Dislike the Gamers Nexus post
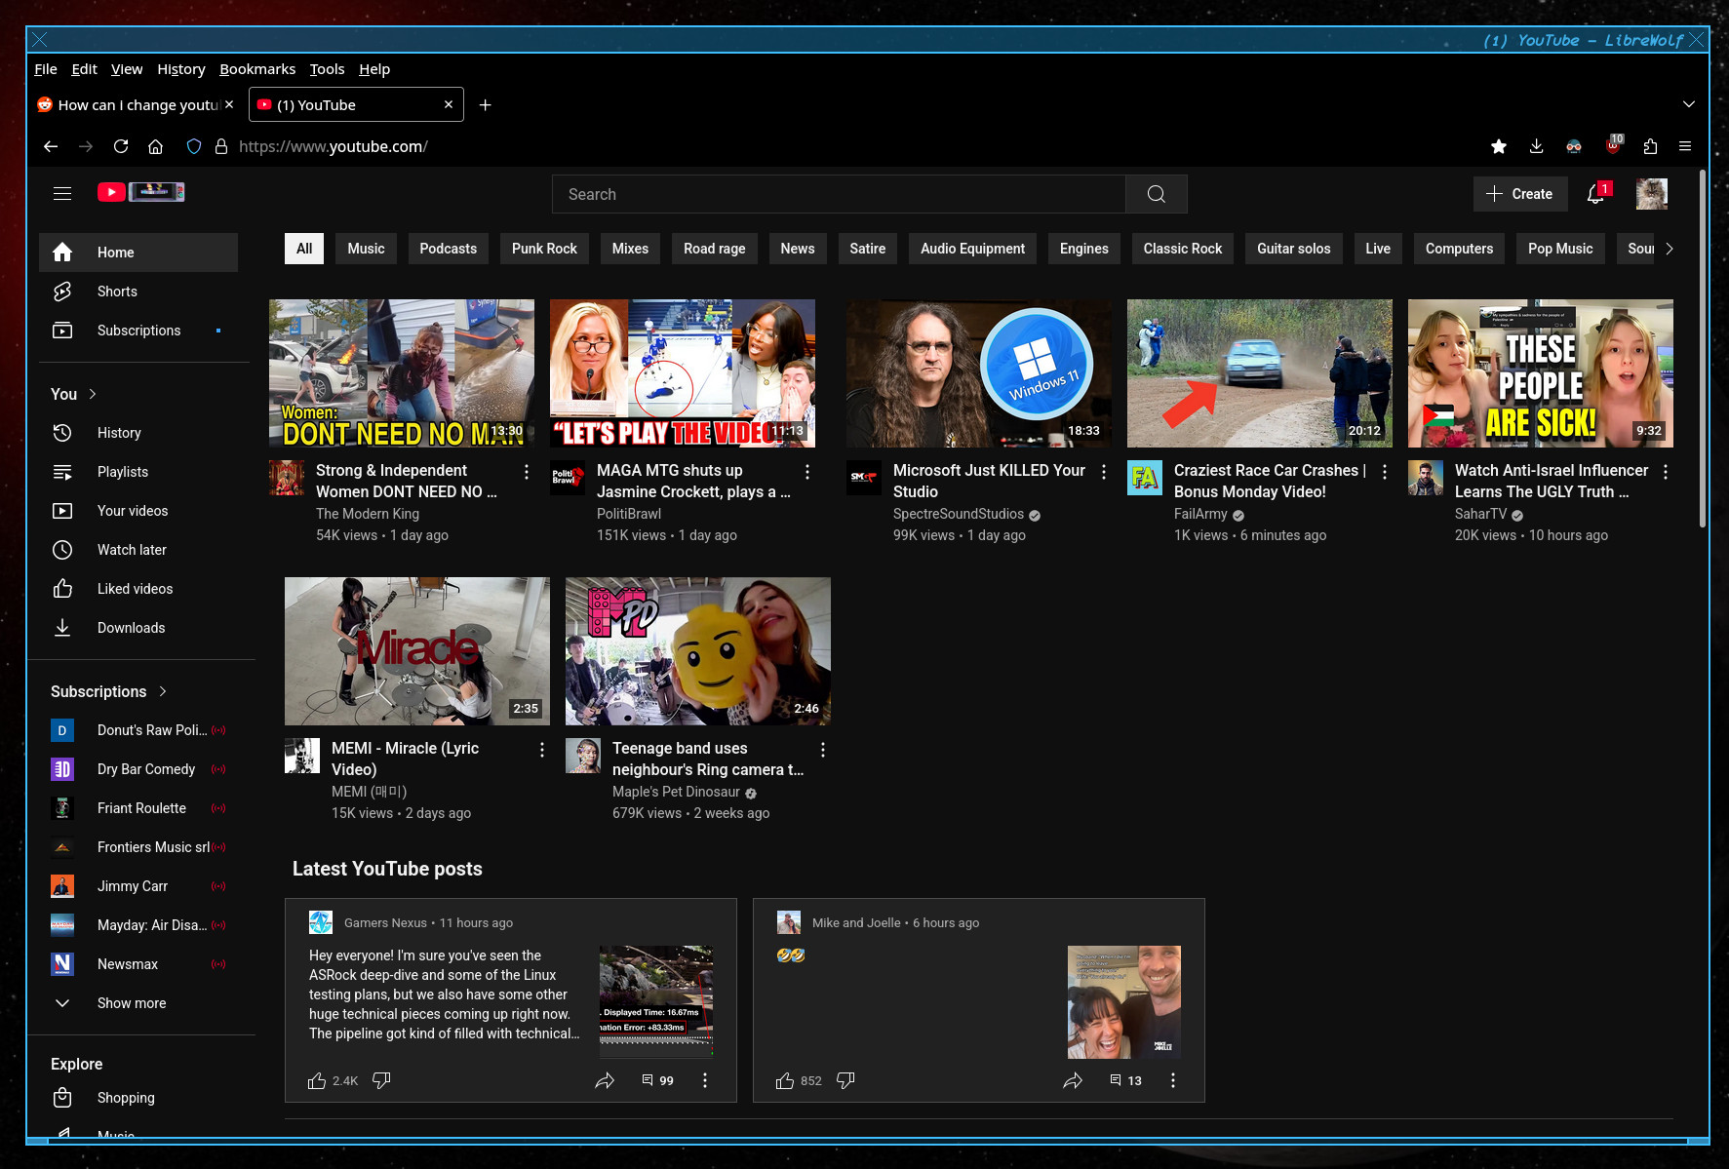This screenshot has height=1169, width=1729. [x=381, y=1080]
